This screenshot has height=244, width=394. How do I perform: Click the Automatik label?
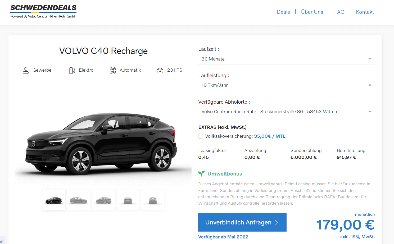(x=130, y=70)
